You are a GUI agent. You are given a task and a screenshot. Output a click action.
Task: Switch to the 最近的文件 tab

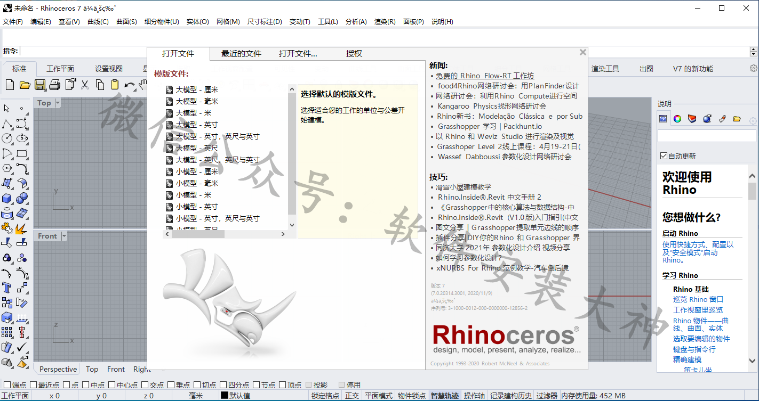coord(241,53)
